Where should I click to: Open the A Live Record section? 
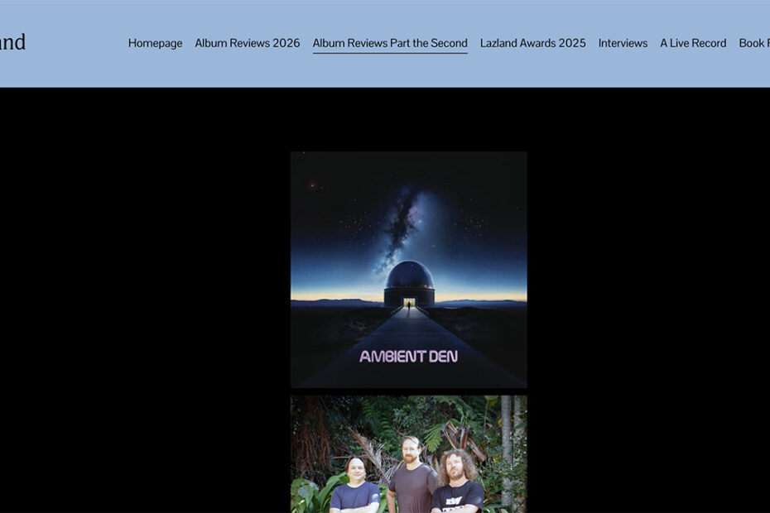(693, 43)
